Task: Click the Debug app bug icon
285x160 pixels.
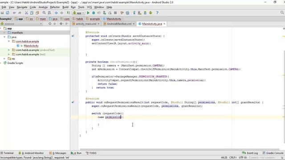Action: [94, 13]
